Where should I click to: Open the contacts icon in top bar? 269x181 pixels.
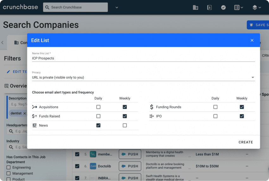coord(210,7)
